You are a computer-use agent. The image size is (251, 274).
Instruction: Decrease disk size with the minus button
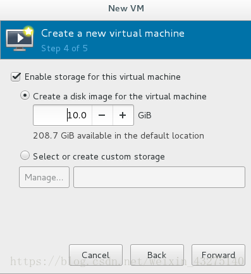coord(102,115)
